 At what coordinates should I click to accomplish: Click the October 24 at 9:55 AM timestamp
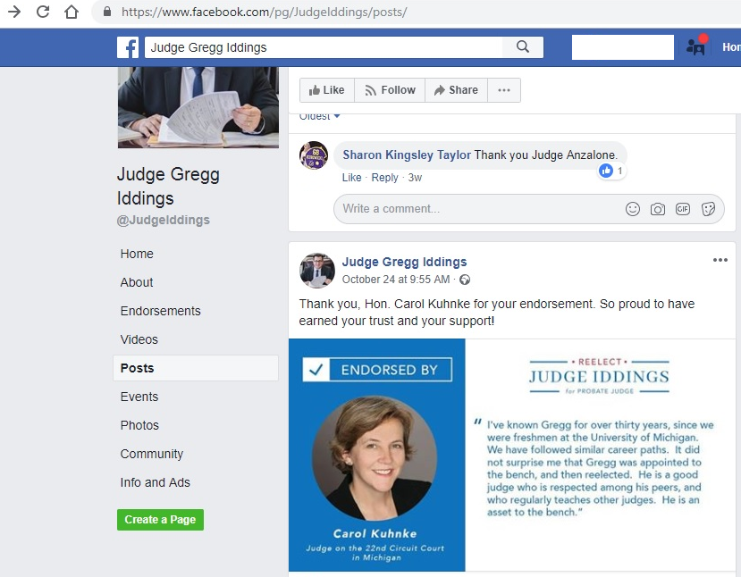[x=396, y=280]
